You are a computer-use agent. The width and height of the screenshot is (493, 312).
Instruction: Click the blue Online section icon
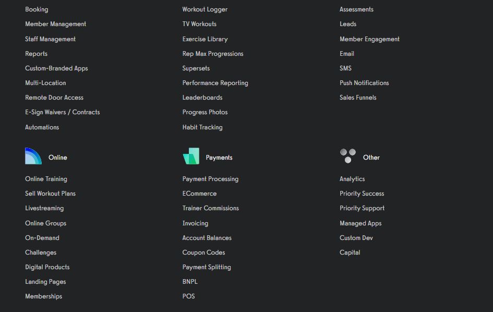[33, 157]
